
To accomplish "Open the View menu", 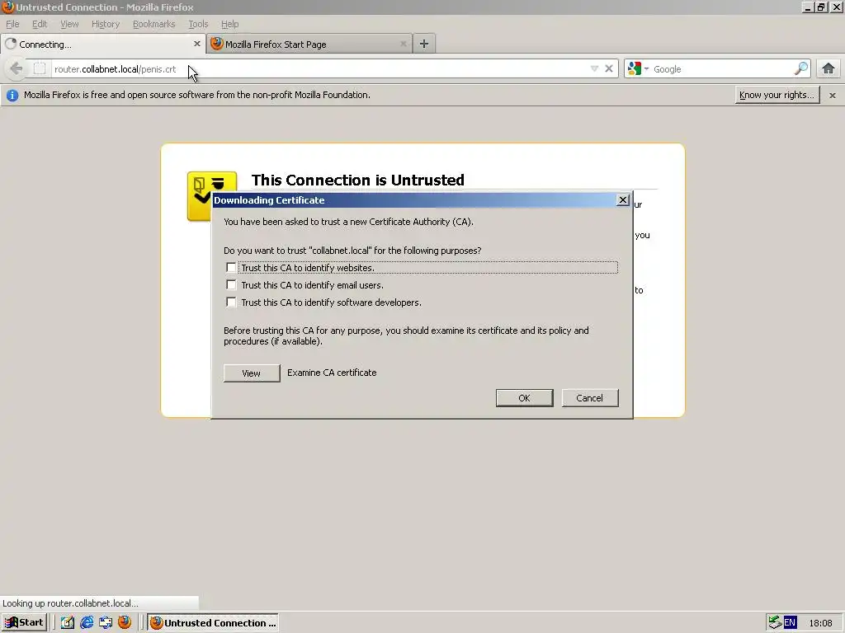I will pyautogui.click(x=69, y=24).
